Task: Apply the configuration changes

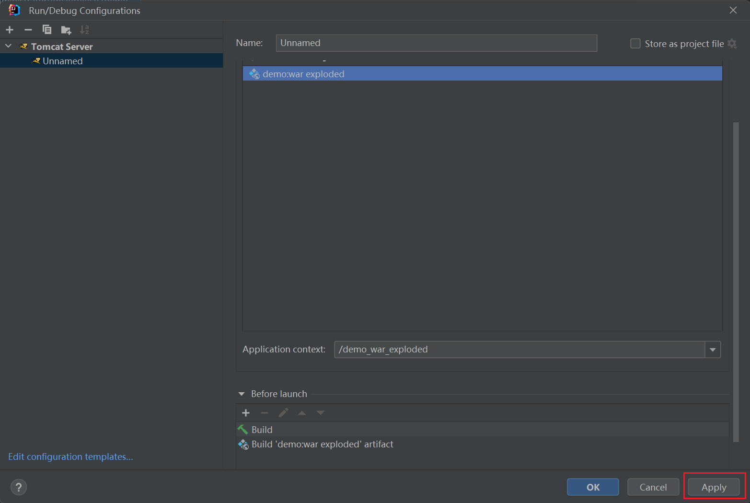Action: coord(714,487)
